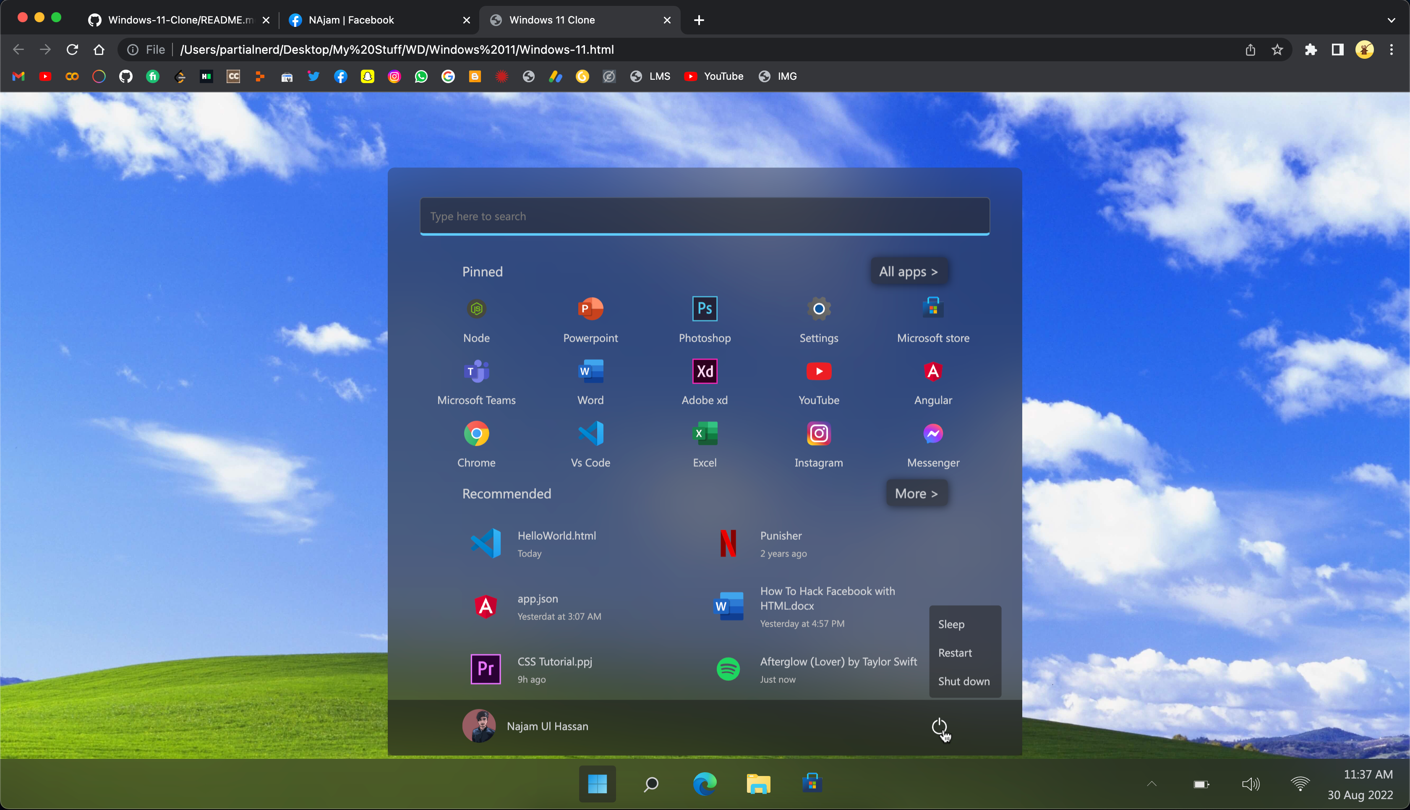Open YouTube labeled bookmark
The width and height of the screenshot is (1410, 810).
tap(713, 76)
